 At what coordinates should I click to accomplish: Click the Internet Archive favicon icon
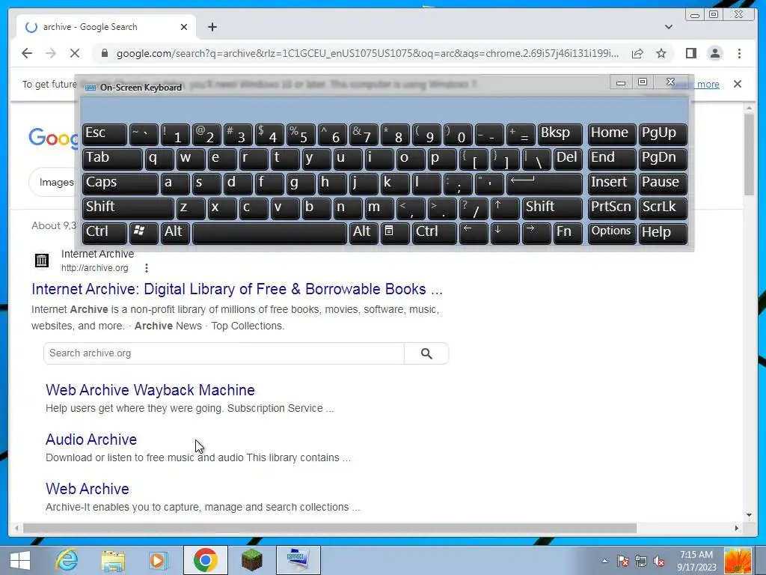click(x=42, y=260)
